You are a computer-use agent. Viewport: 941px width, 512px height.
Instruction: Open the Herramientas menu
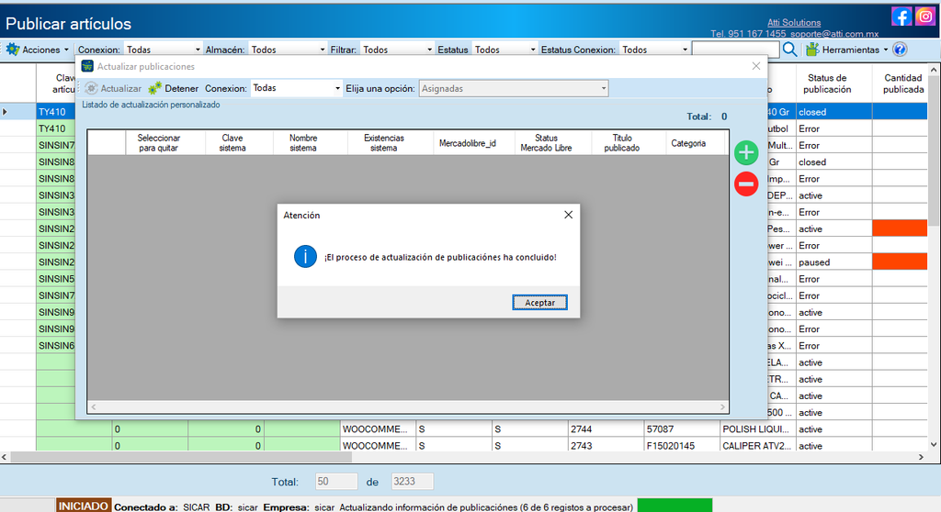click(x=846, y=50)
